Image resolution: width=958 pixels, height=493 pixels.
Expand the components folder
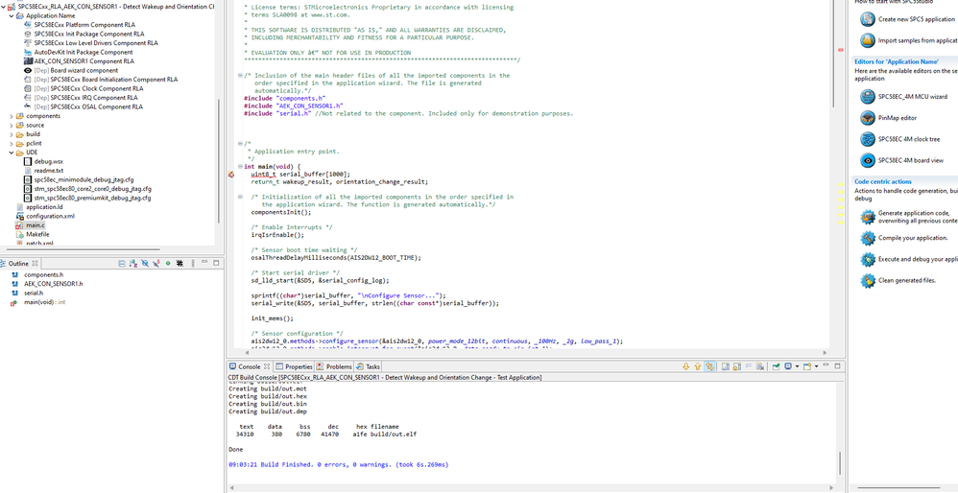[x=12, y=116]
